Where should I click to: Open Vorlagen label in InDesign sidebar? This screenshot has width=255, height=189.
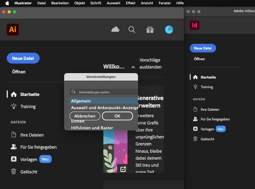coord(207,129)
